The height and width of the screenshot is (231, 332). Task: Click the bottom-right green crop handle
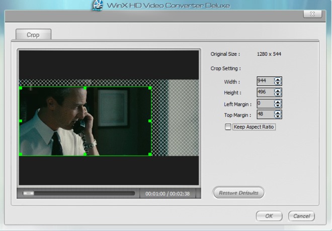click(150, 154)
